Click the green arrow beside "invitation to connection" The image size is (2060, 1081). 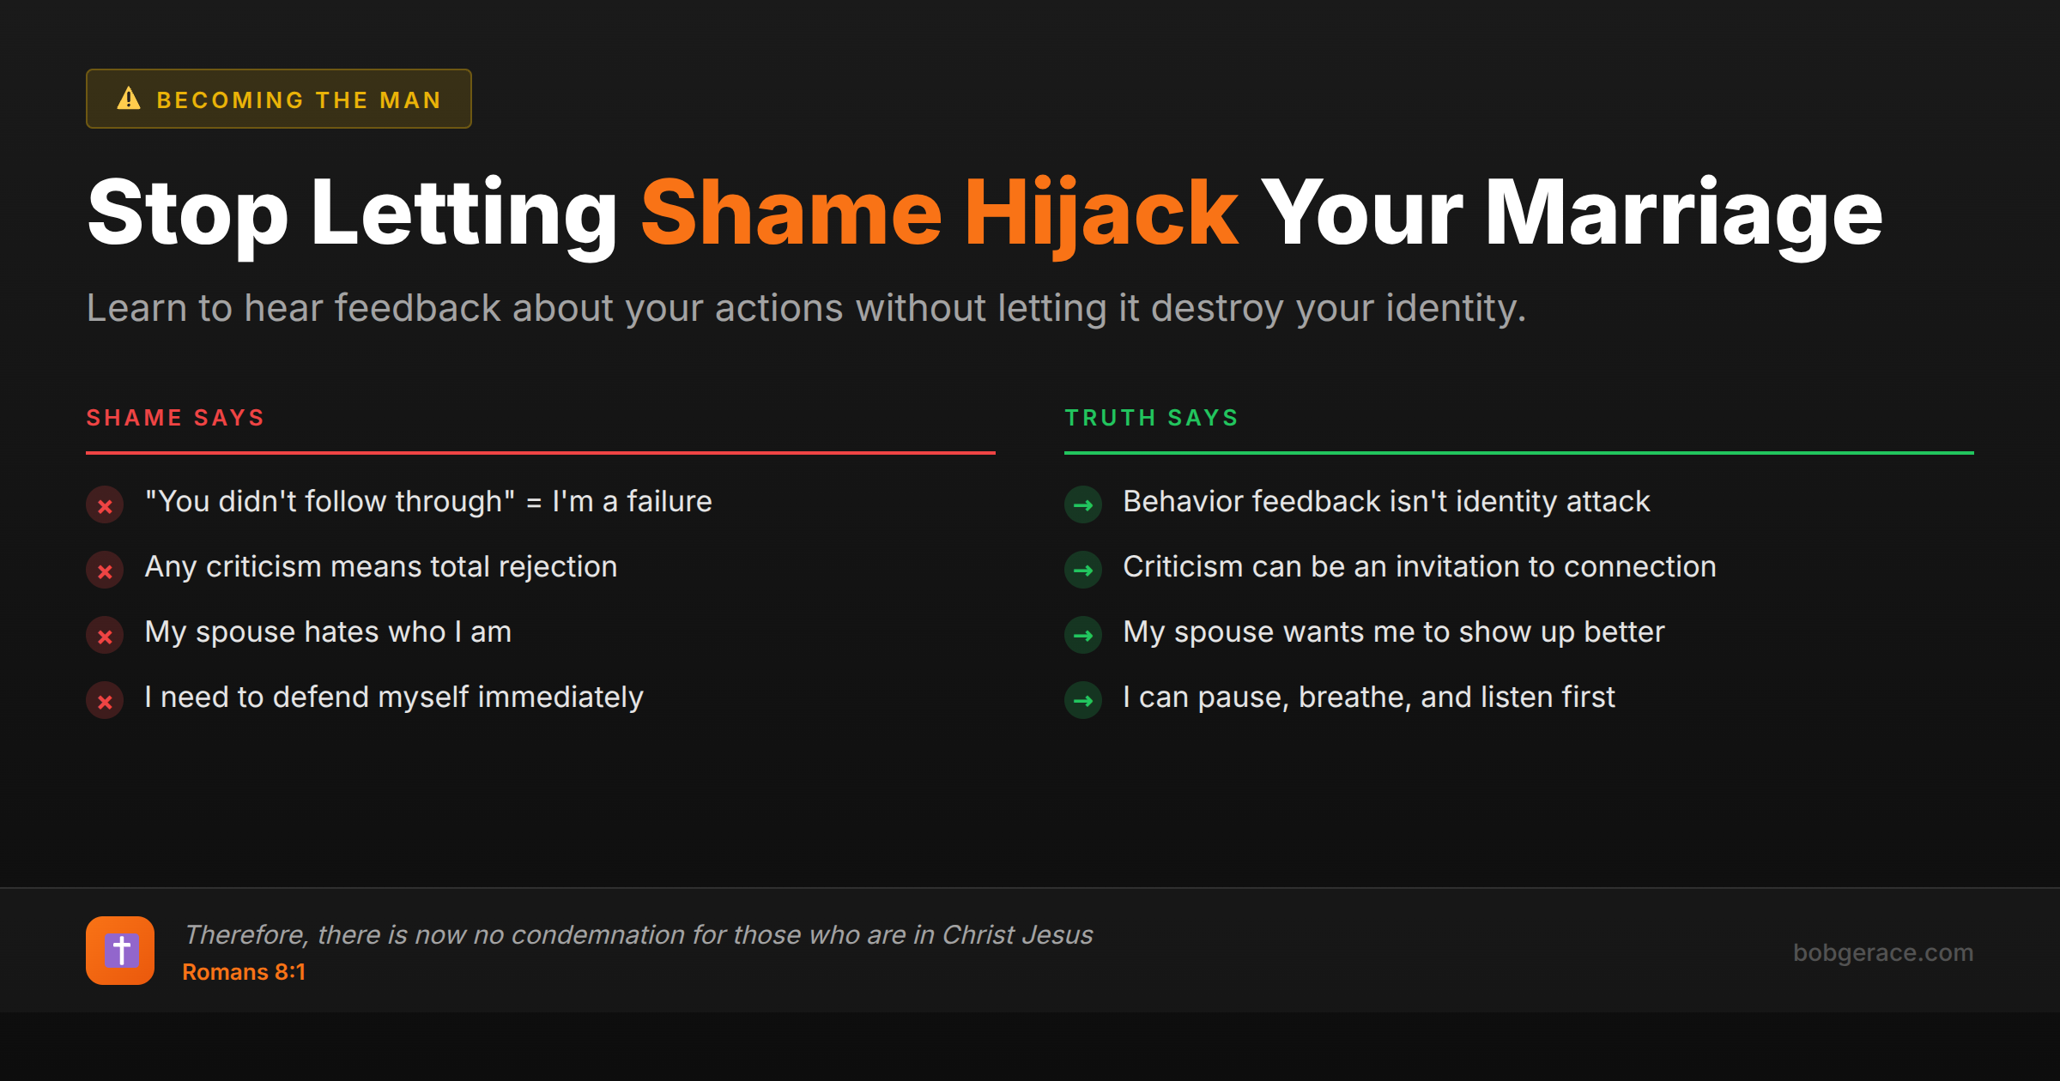coord(1083,571)
